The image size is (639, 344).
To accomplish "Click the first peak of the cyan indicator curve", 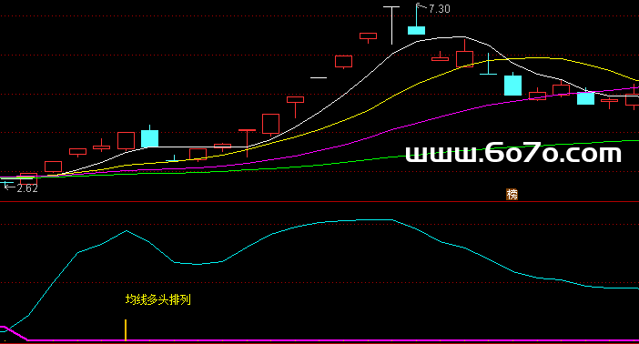I will pyautogui.click(x=127, y=231).
